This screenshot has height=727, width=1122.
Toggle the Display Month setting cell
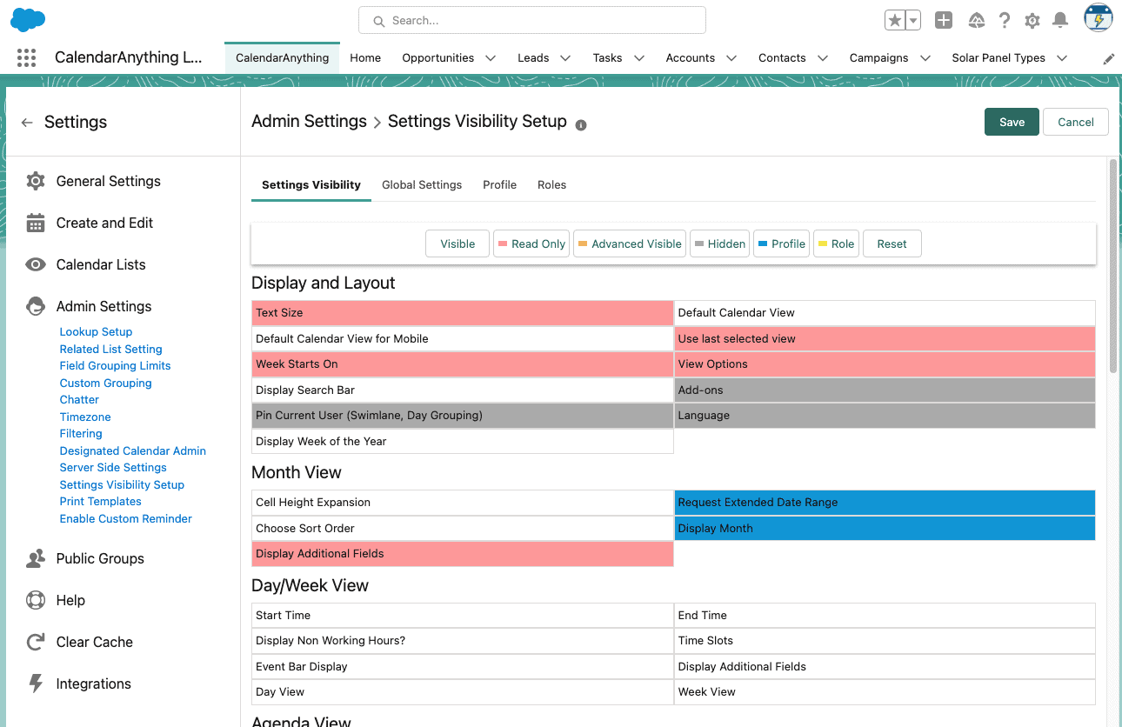tap(885, 529)
